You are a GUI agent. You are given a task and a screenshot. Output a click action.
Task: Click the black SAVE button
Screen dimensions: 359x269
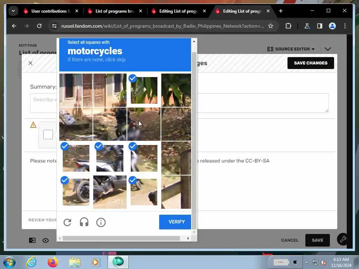click(x=317, y=240)
